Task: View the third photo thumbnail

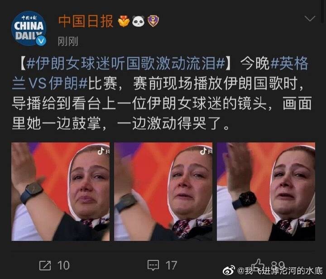Action: (266, 191)
